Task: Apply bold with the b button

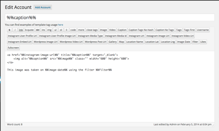Action: 9,30
